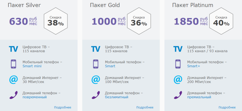Image resolution: width=242 pixels, height=111 pixels.
Task: Open the Smart tariff link in Gold
Action: coord(110,66)
